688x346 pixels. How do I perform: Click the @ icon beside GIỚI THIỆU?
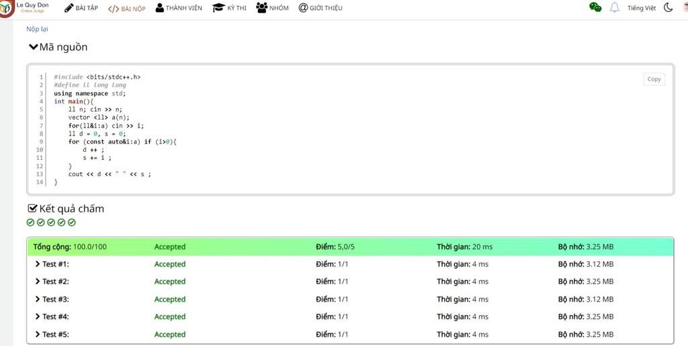(303, 8)
